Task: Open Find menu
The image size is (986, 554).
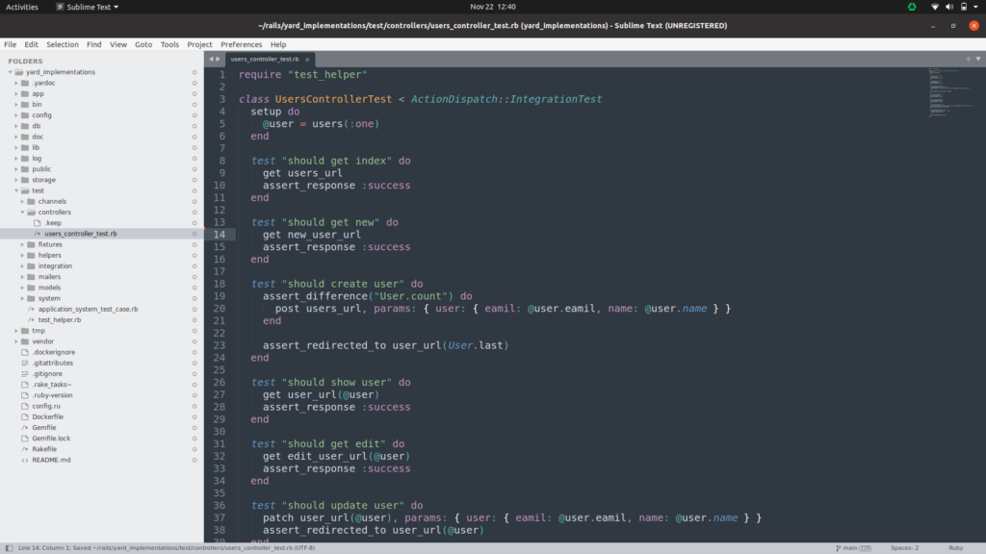Action: (93, 44)
